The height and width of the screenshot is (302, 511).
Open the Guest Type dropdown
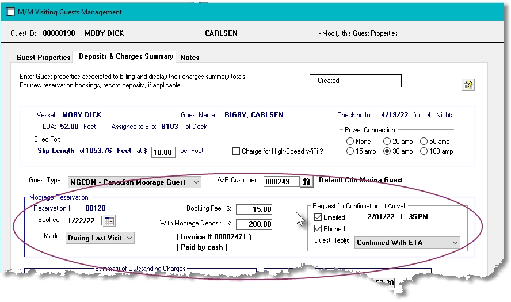click(x=134, y=182)
